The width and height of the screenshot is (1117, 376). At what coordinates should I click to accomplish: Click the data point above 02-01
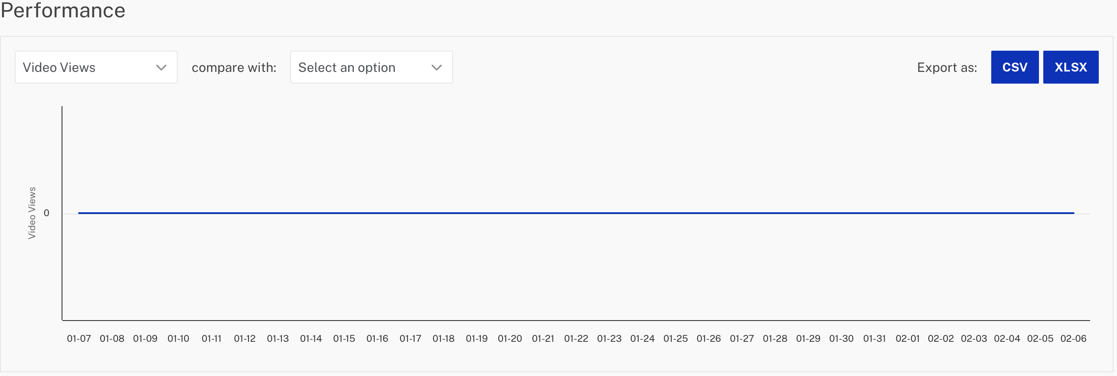[908, 213]
